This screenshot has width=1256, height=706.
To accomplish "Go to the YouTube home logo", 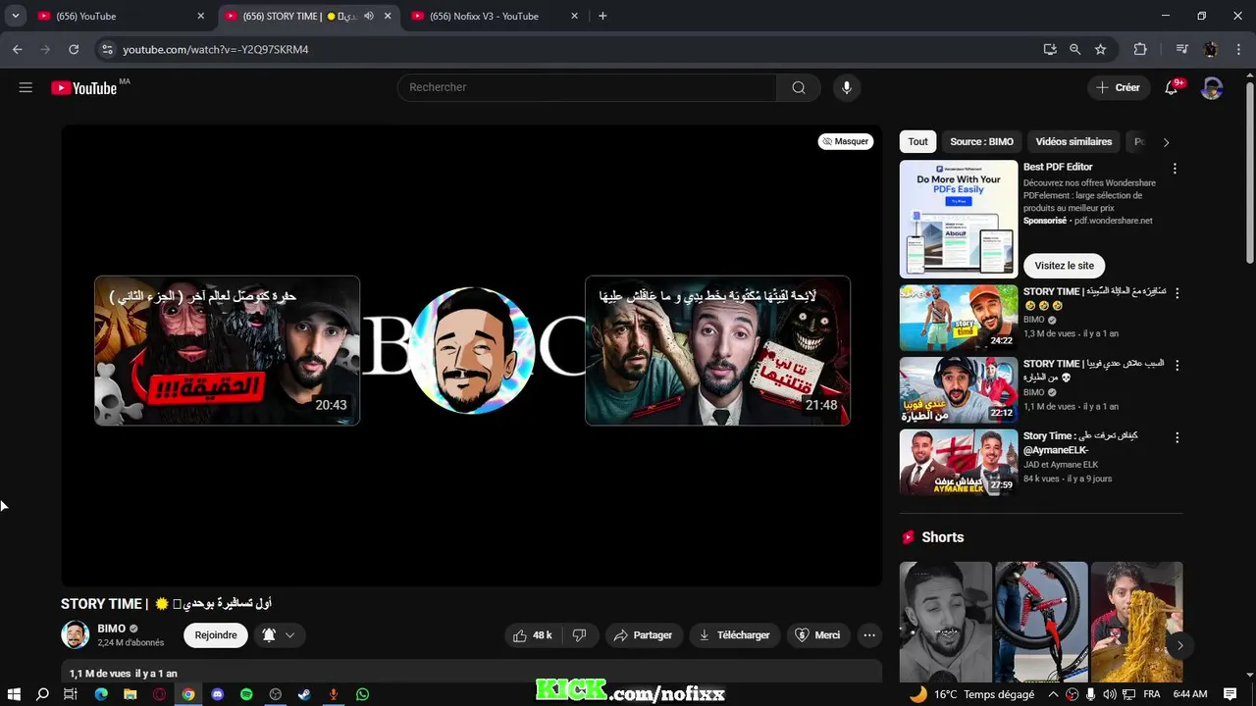I will [x=84, y=87].
